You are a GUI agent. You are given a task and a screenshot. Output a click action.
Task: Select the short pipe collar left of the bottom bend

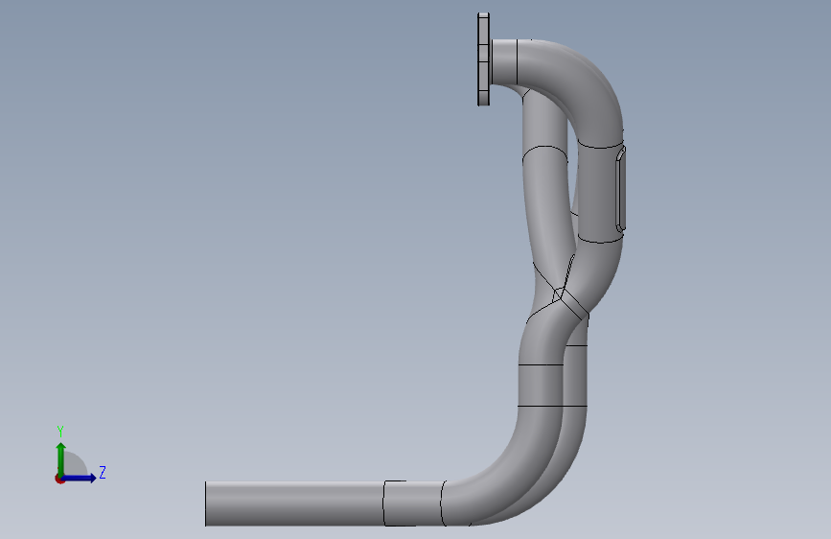[x=413, y=504]
